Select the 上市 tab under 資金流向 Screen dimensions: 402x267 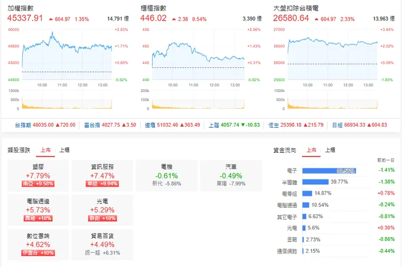pyautogui.click(x=311, y=150)
